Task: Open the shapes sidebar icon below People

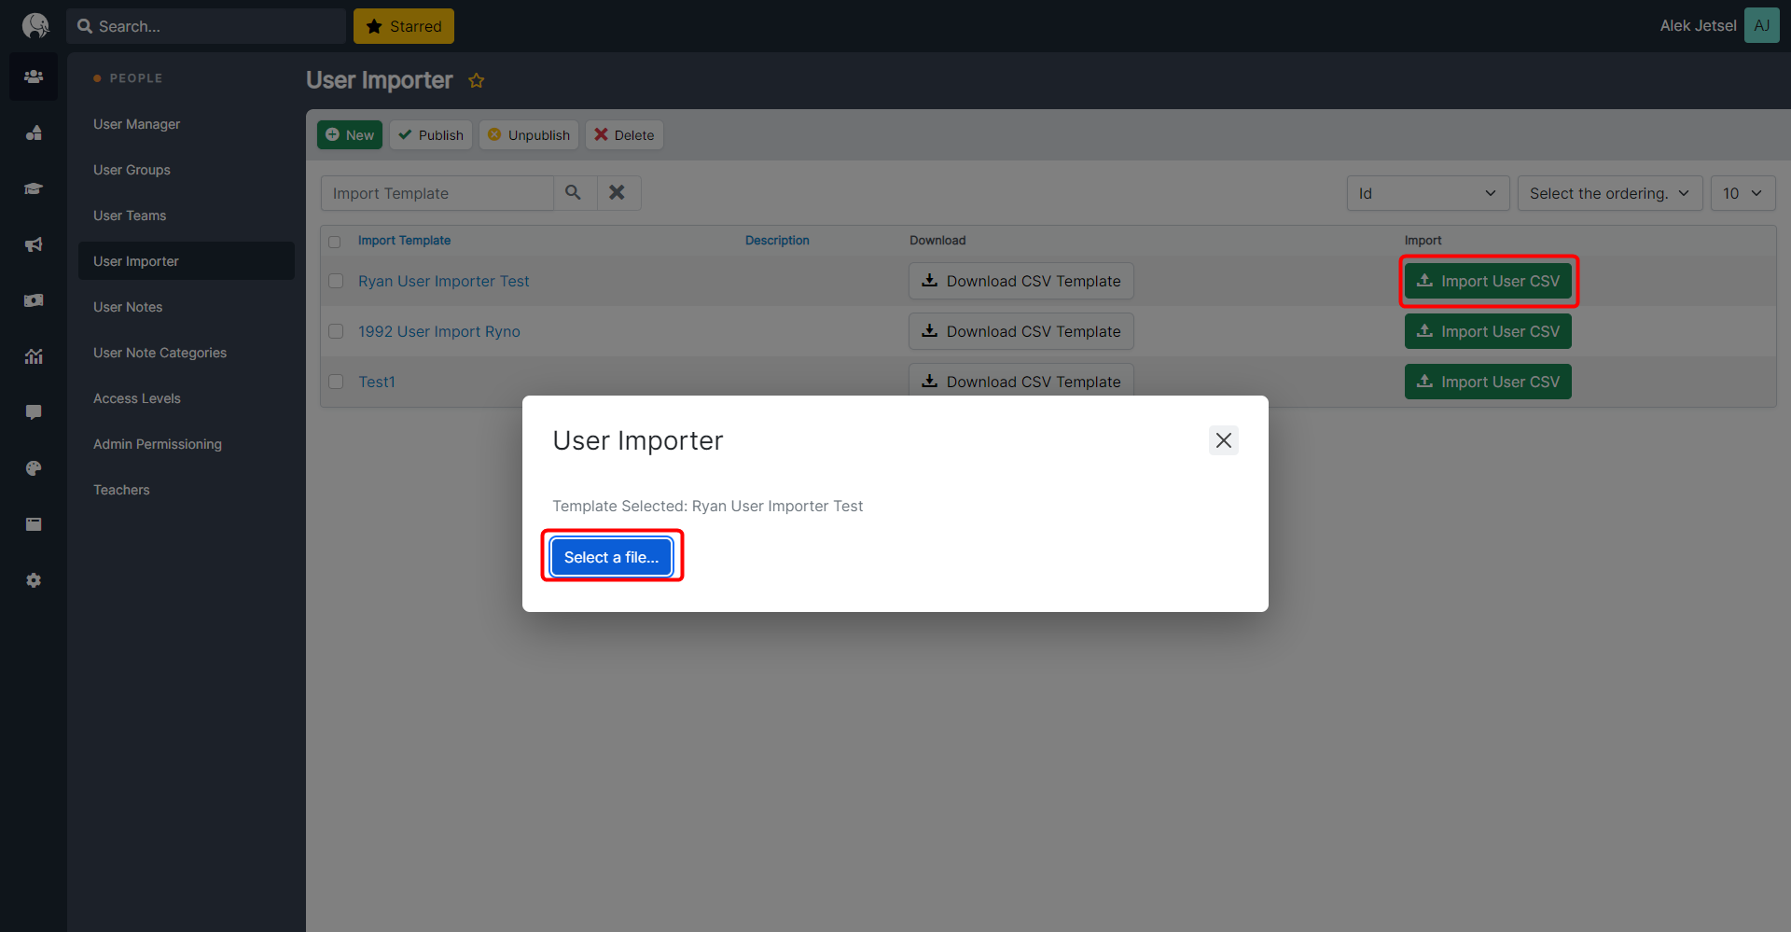Action: (x=34, y=132)
